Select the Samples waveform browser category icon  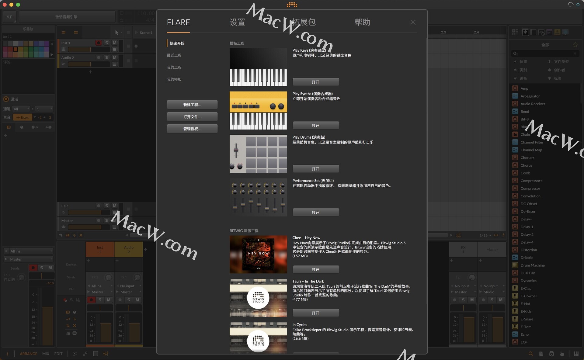[549, 32]
